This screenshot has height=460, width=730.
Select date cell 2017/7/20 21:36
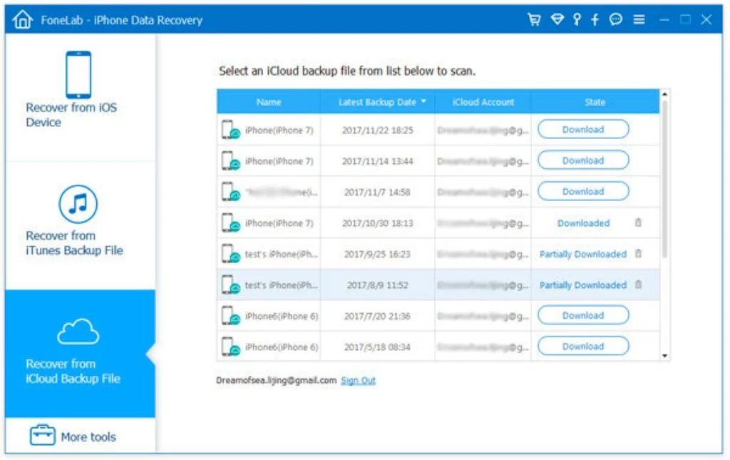pyautogui.click(x=377, y=316)
